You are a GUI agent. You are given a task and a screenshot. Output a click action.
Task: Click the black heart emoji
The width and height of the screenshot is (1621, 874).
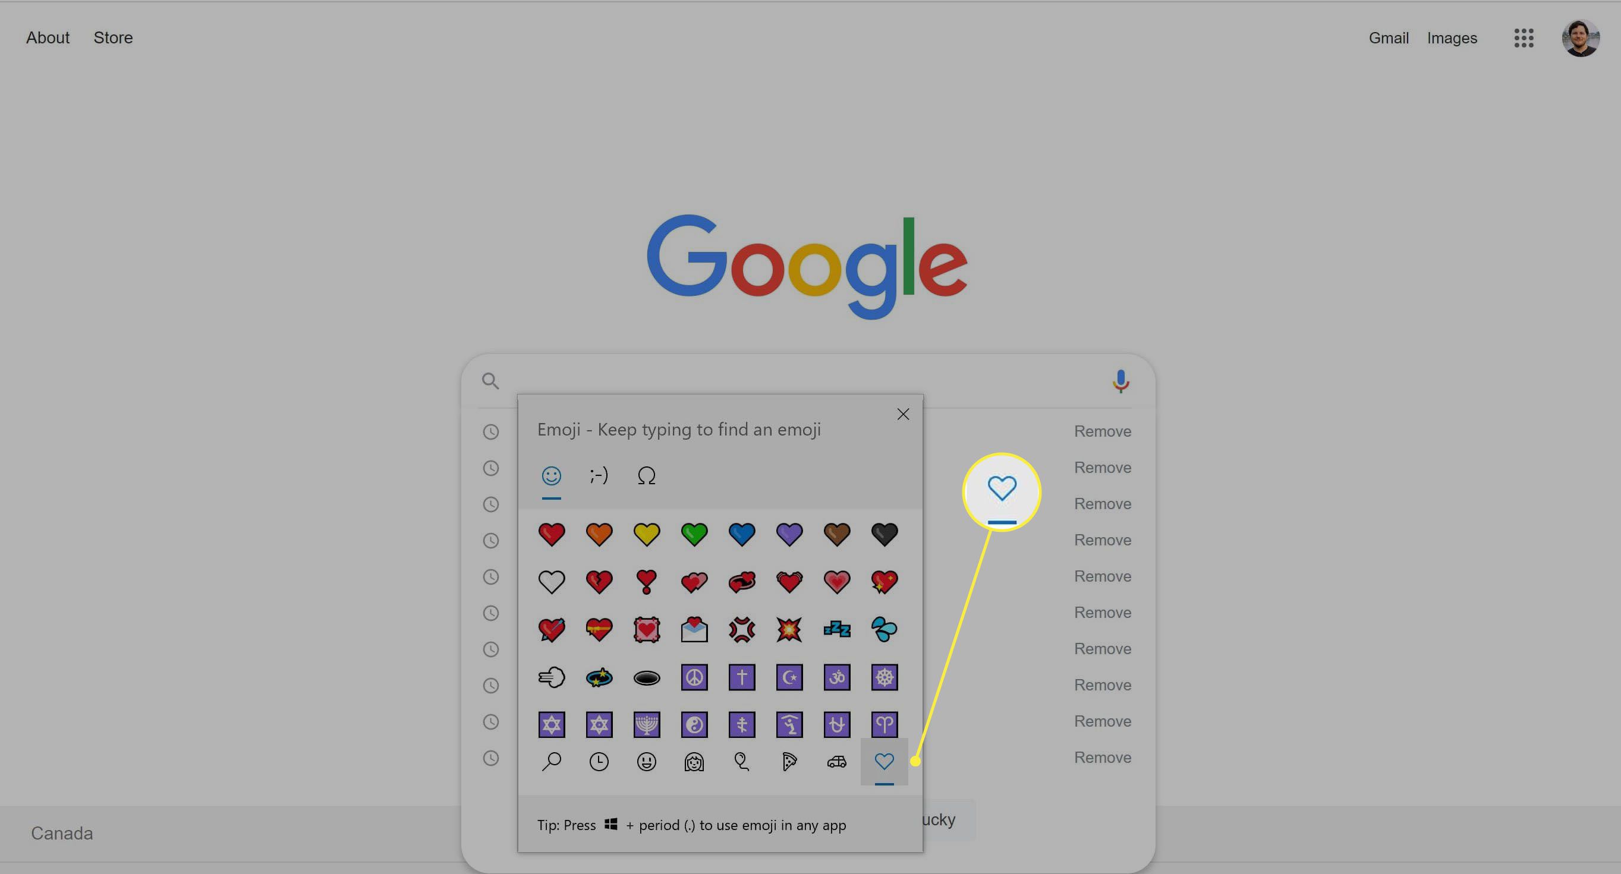[x=885, y=534]
